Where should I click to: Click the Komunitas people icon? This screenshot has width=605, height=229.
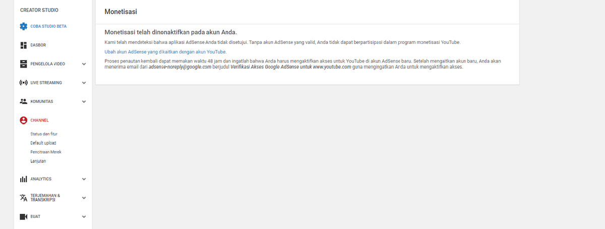point(23,101)
